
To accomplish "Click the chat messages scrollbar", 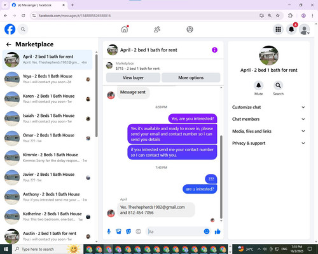I will [x=221, y=177].
